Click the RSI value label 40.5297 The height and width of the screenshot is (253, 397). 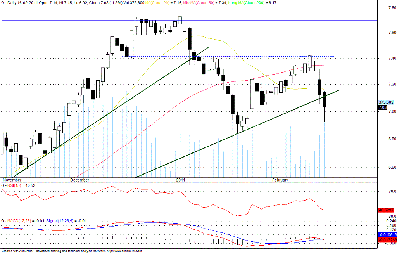pos(386,210)
